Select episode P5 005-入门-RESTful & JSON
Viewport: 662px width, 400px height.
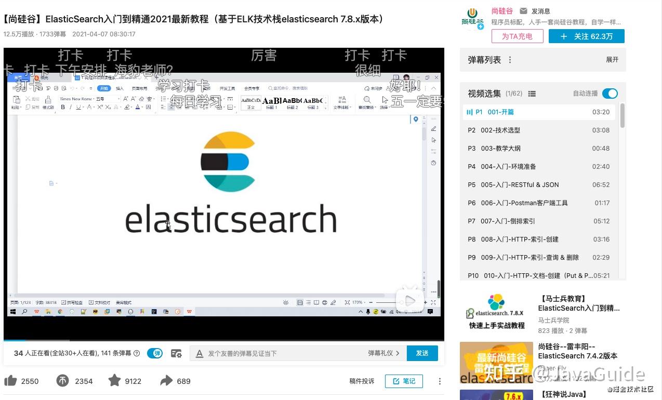pyautogui.click(x=539, y=185)
